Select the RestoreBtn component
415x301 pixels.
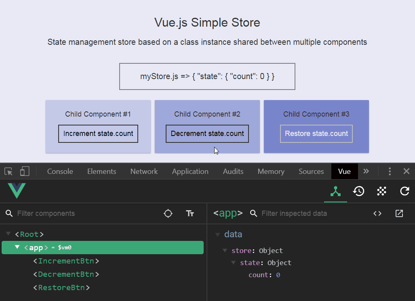tap(61, 287)
